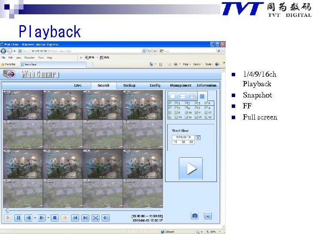Click the playback progress slider handle
313x234 pixels.
tap(7, 211)
